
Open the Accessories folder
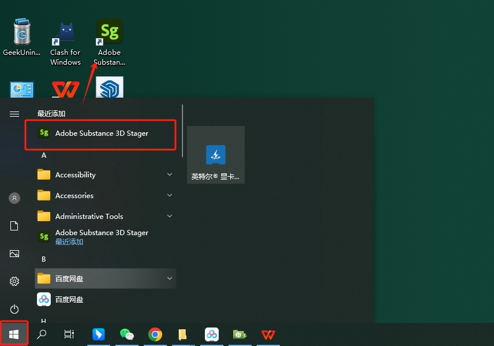coord(105,196)
